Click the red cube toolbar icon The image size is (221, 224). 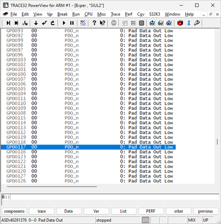(x=180, y=23)
